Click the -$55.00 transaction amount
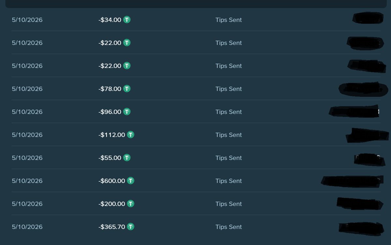The height and width of the screenshot is (245, 391). [x=110, y=158]
